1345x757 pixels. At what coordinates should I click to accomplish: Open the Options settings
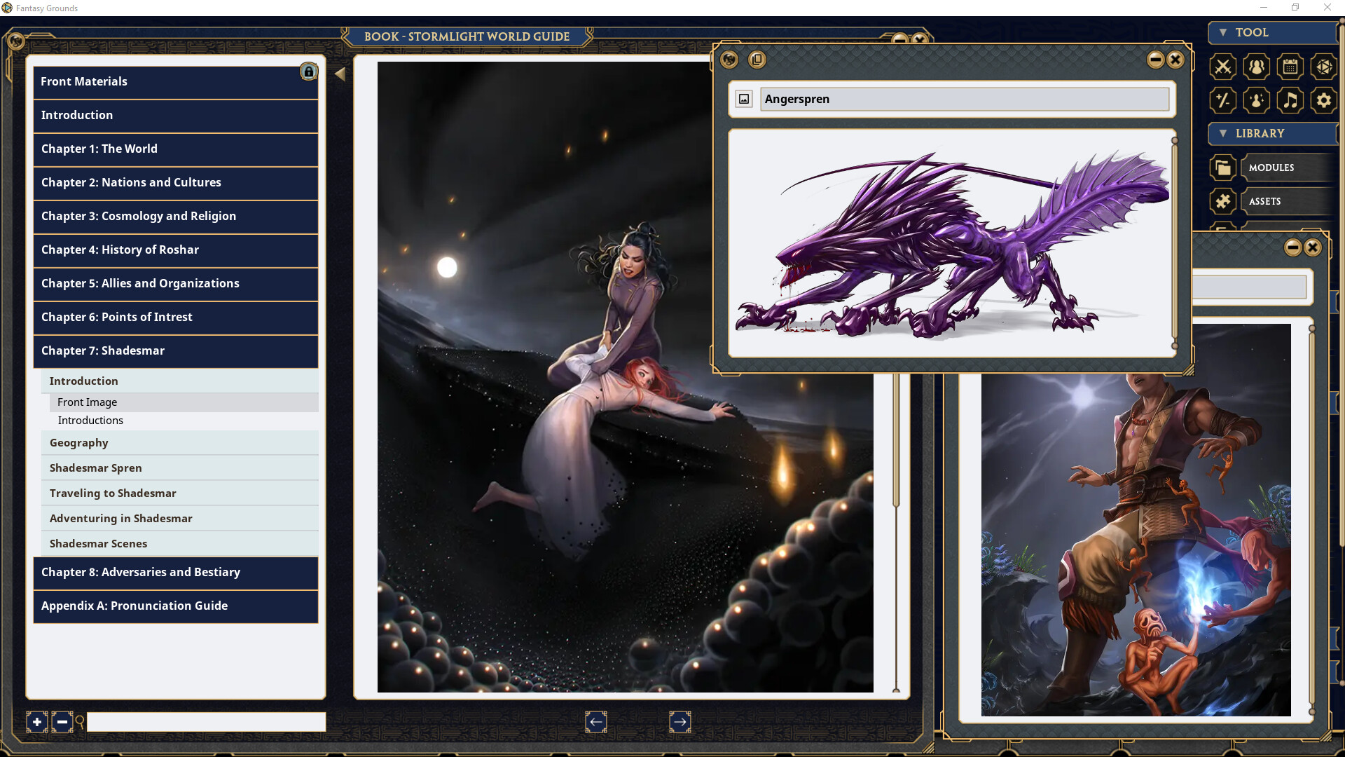click(x=1325, y=100)
